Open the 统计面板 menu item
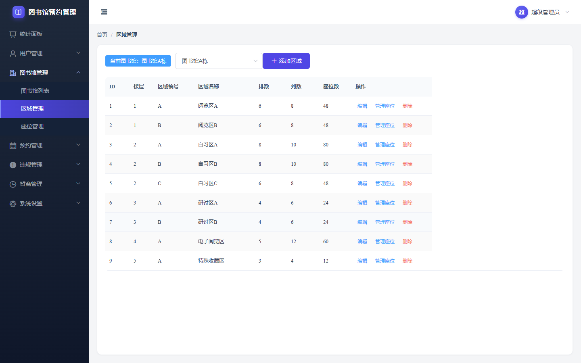The image size is (581, 363). click(x=44, y=34)
